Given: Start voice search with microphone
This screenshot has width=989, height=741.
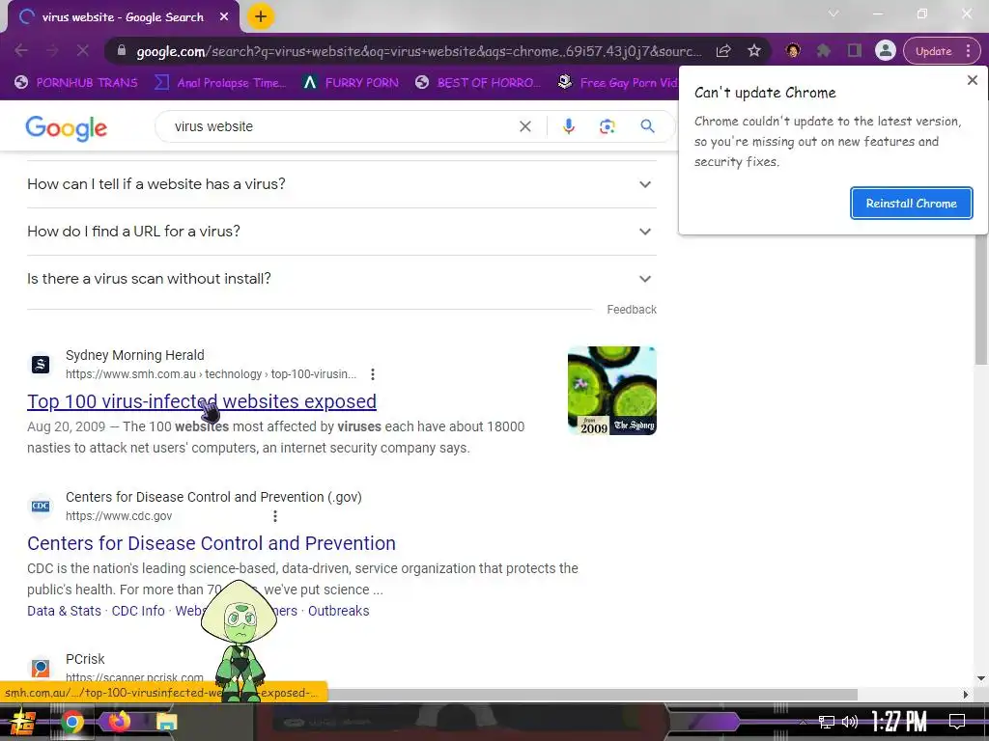Looking at the screenshot, I should (x=568, y=126).
